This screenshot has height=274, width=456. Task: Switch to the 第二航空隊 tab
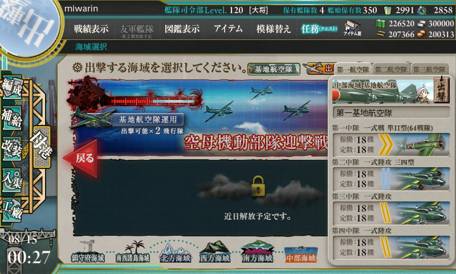click(x=391, y=69)
